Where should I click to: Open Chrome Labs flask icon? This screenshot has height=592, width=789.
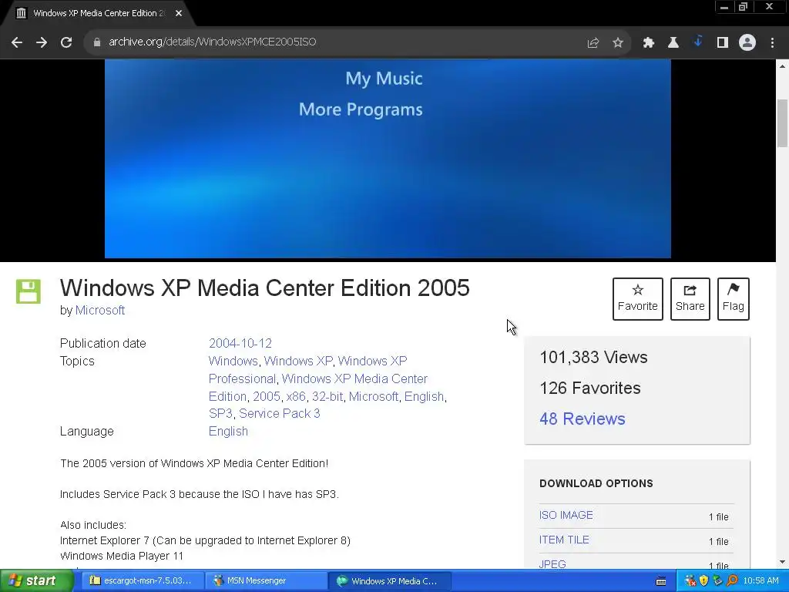[673, 43]
